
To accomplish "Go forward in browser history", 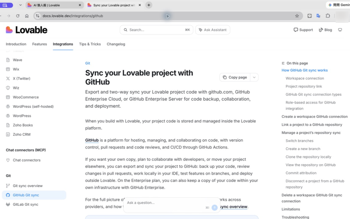I will 9,16.
